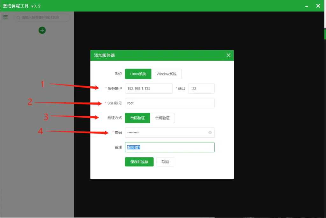
Task: Click the 备注 remark field
Action: point(170,147)
